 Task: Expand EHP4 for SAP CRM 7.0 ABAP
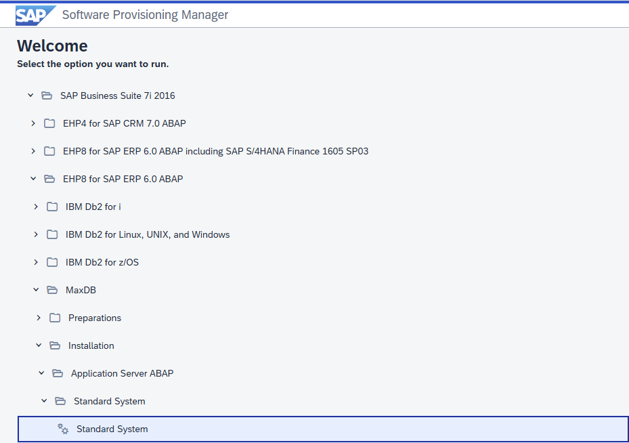pos(33,123)
